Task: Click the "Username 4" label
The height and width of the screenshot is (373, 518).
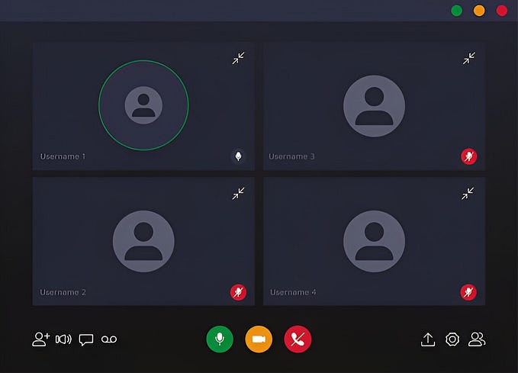Action: 293,292
